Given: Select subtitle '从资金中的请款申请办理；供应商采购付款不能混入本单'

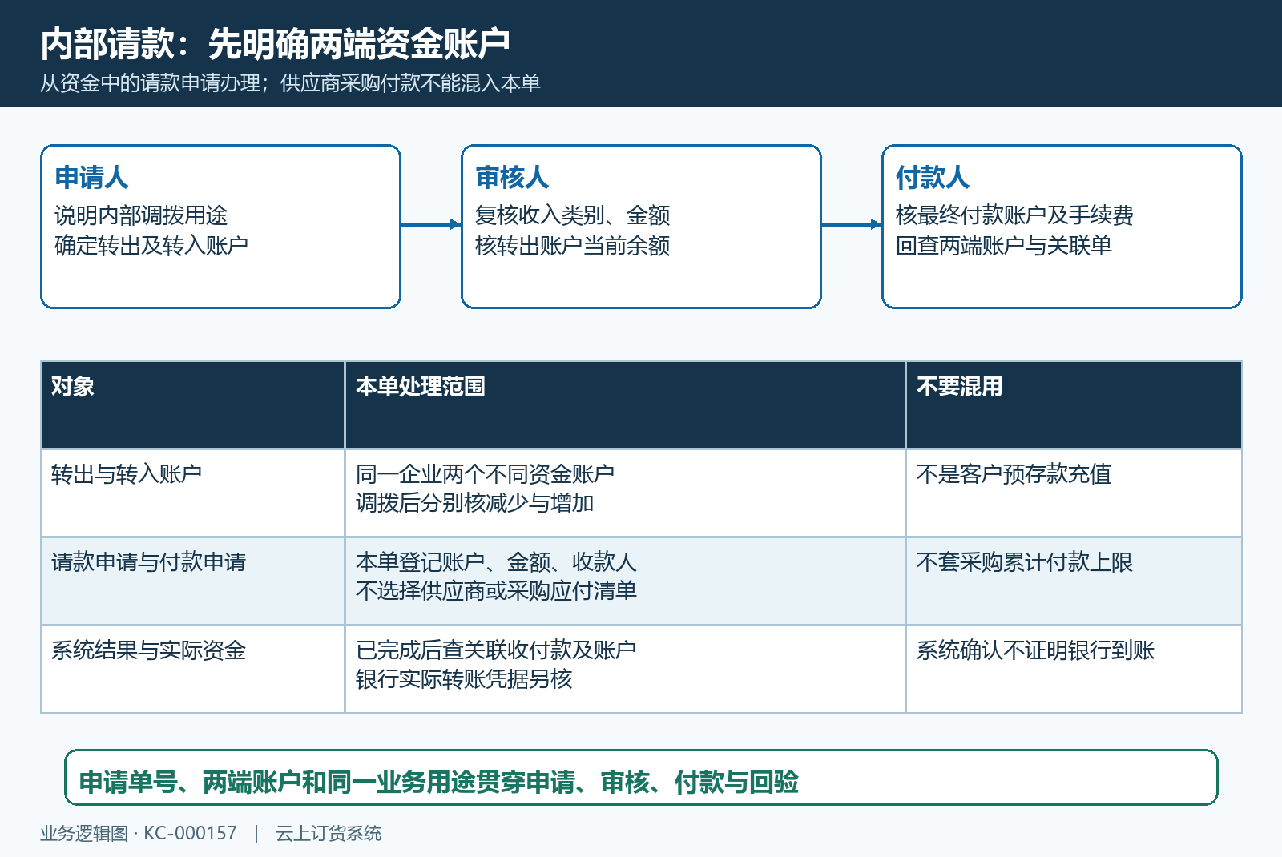Looking at the screenshot, I should click(290, 82).
